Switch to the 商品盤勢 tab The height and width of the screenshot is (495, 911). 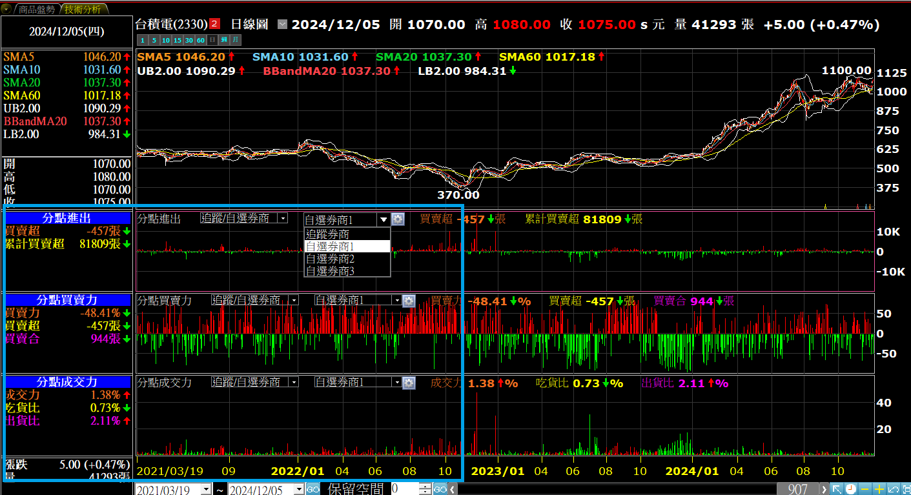37,9
